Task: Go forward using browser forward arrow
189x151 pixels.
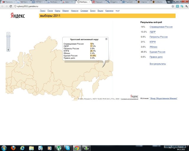Action: click(x=6, y=6)
